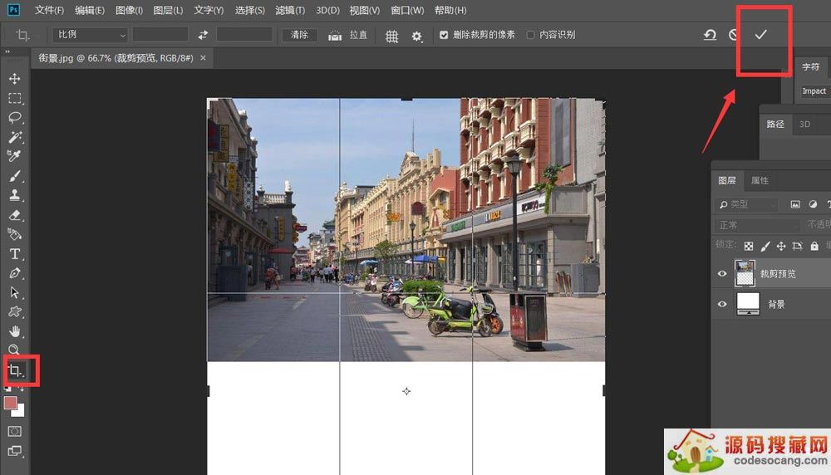Viewport: 831px width, 475px height.
Task: Swap crop width and height arrows
Action: (203, 35)
